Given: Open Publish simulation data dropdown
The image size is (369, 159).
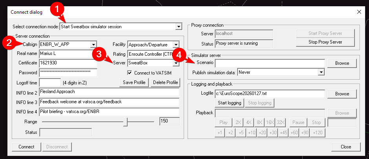Looking at the screenshot, I should [x=321, y=73].
